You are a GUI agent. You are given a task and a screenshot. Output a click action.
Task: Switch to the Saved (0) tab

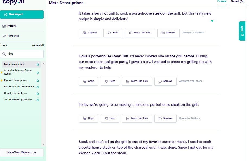(x=237, y=1)
